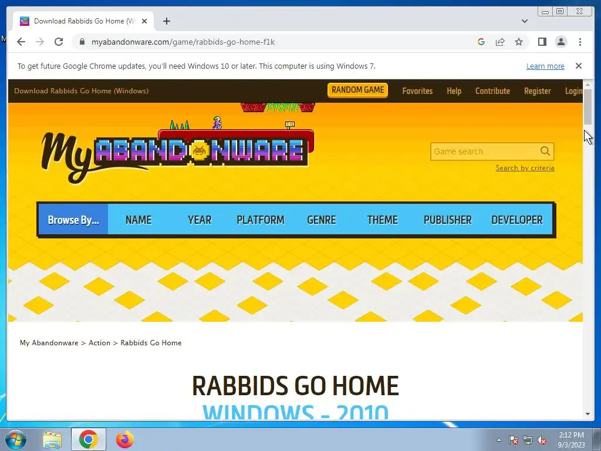601x451 pixels.
Task: Click Learn more about Chrome updates
Action: [x=545, y=66]
